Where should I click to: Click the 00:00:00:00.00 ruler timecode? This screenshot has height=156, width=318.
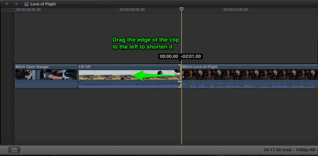(28, 10)
